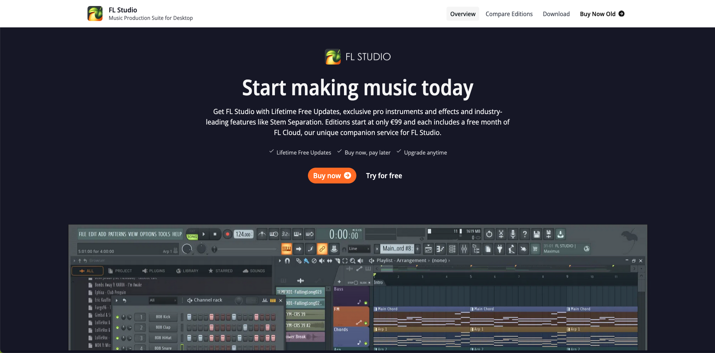Switch to the SOUNDS browser tab

click(x=254, y=271)
